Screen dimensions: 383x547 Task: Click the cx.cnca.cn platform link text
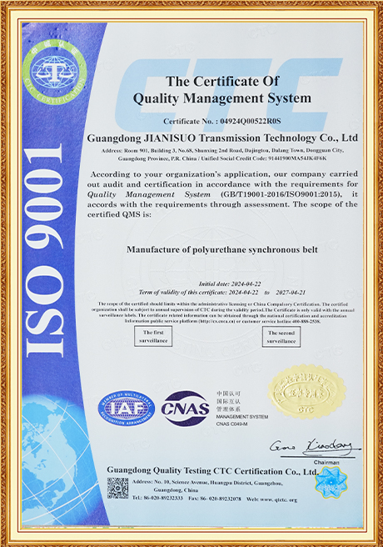(x=216, y=321)
